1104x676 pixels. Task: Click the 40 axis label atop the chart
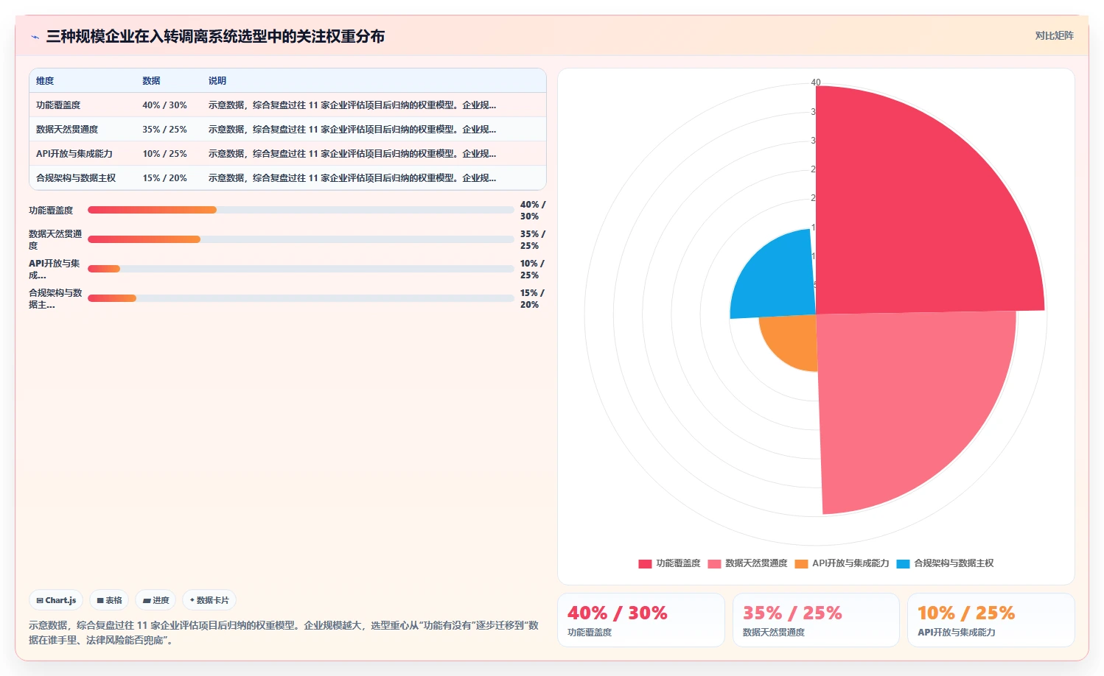point(816,82)
